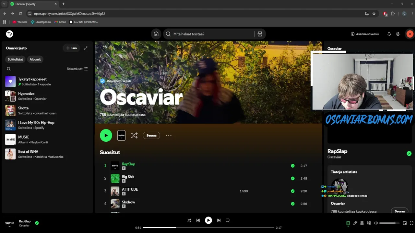This screenshot has height=233, width=415.
Task: Enable shuffle on the artist page
Action: click(134, 136)
